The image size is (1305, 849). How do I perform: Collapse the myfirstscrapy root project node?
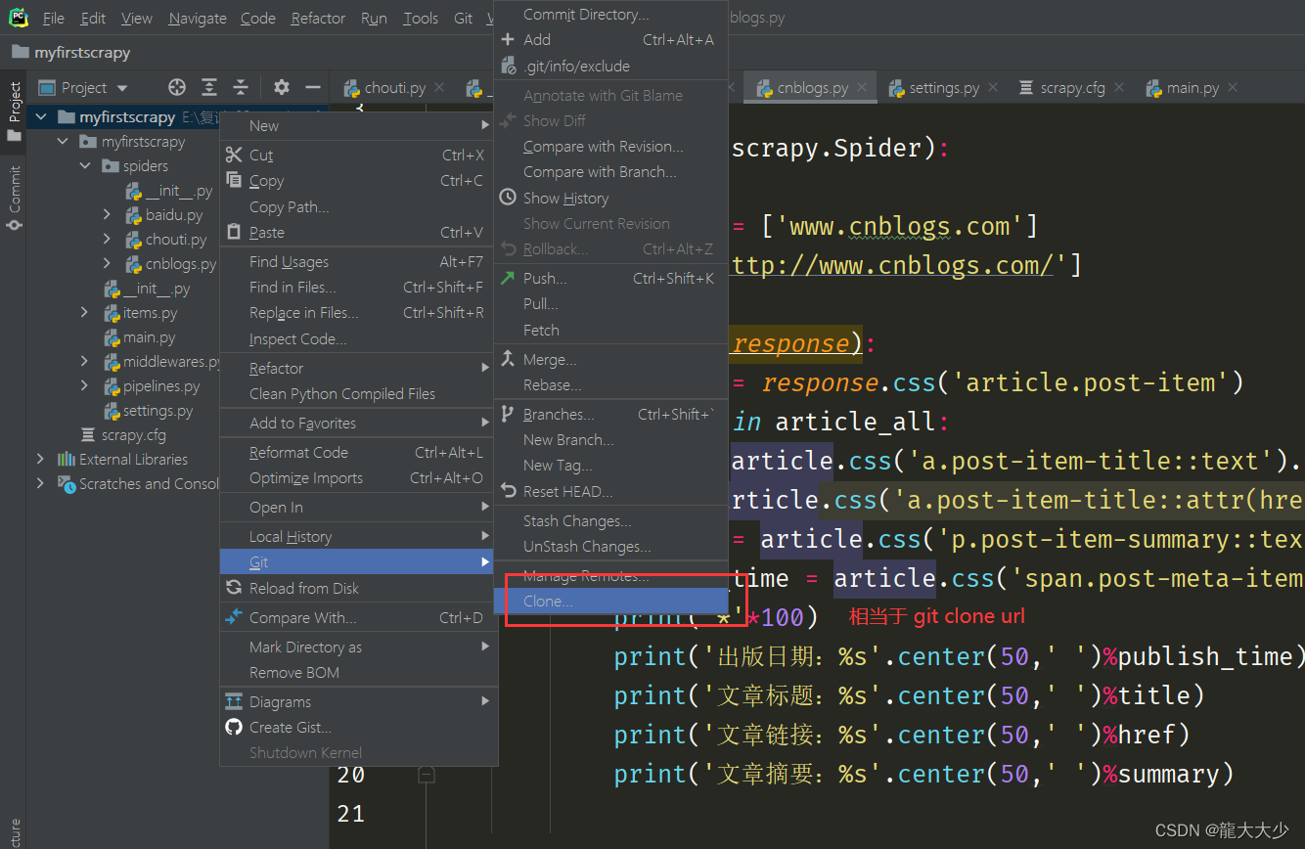(x=40, y=117)
